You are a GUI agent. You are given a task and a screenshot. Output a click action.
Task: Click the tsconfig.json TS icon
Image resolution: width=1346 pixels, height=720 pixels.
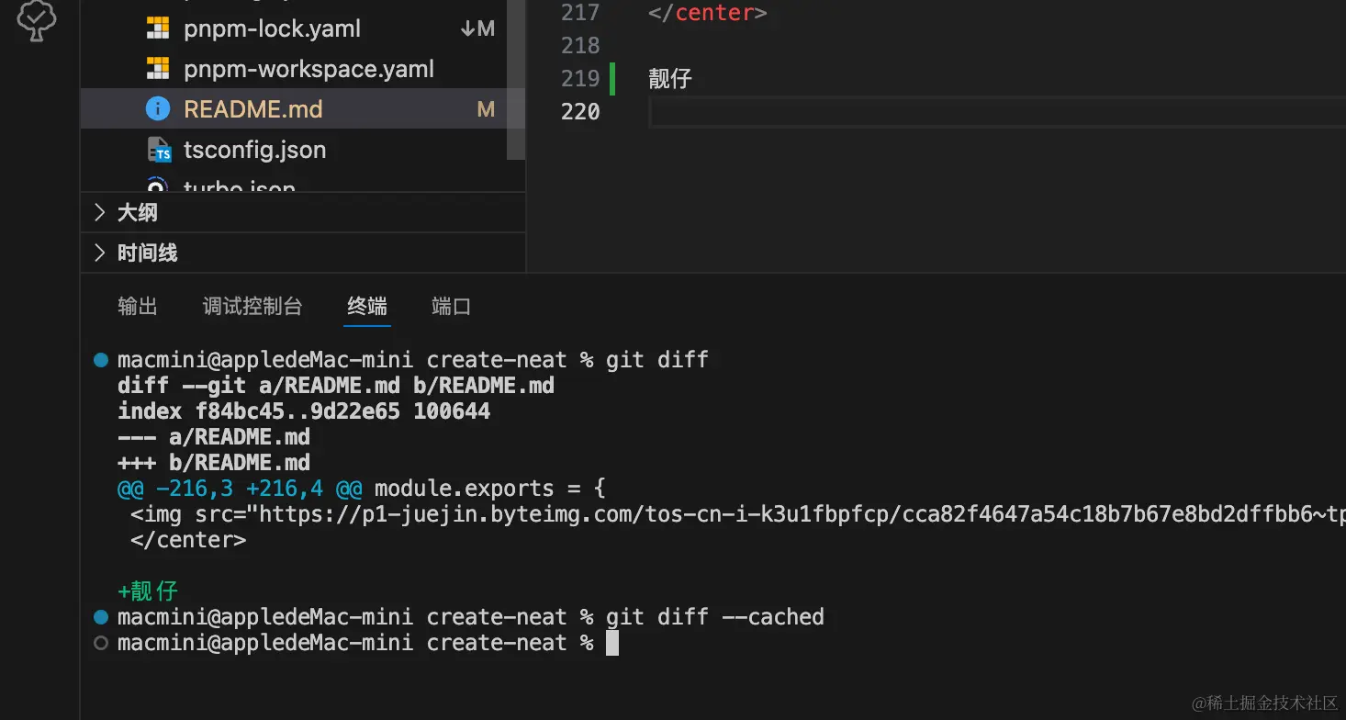click(158, 150)
